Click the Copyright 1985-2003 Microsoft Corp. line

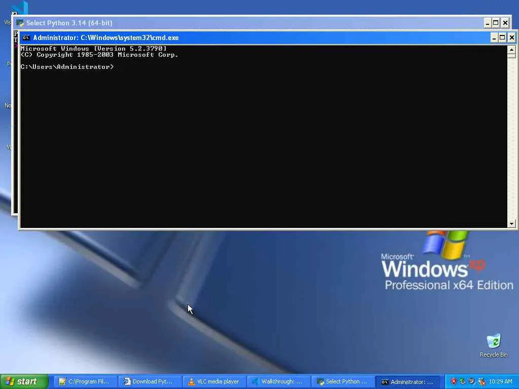(x=99, y=55)
